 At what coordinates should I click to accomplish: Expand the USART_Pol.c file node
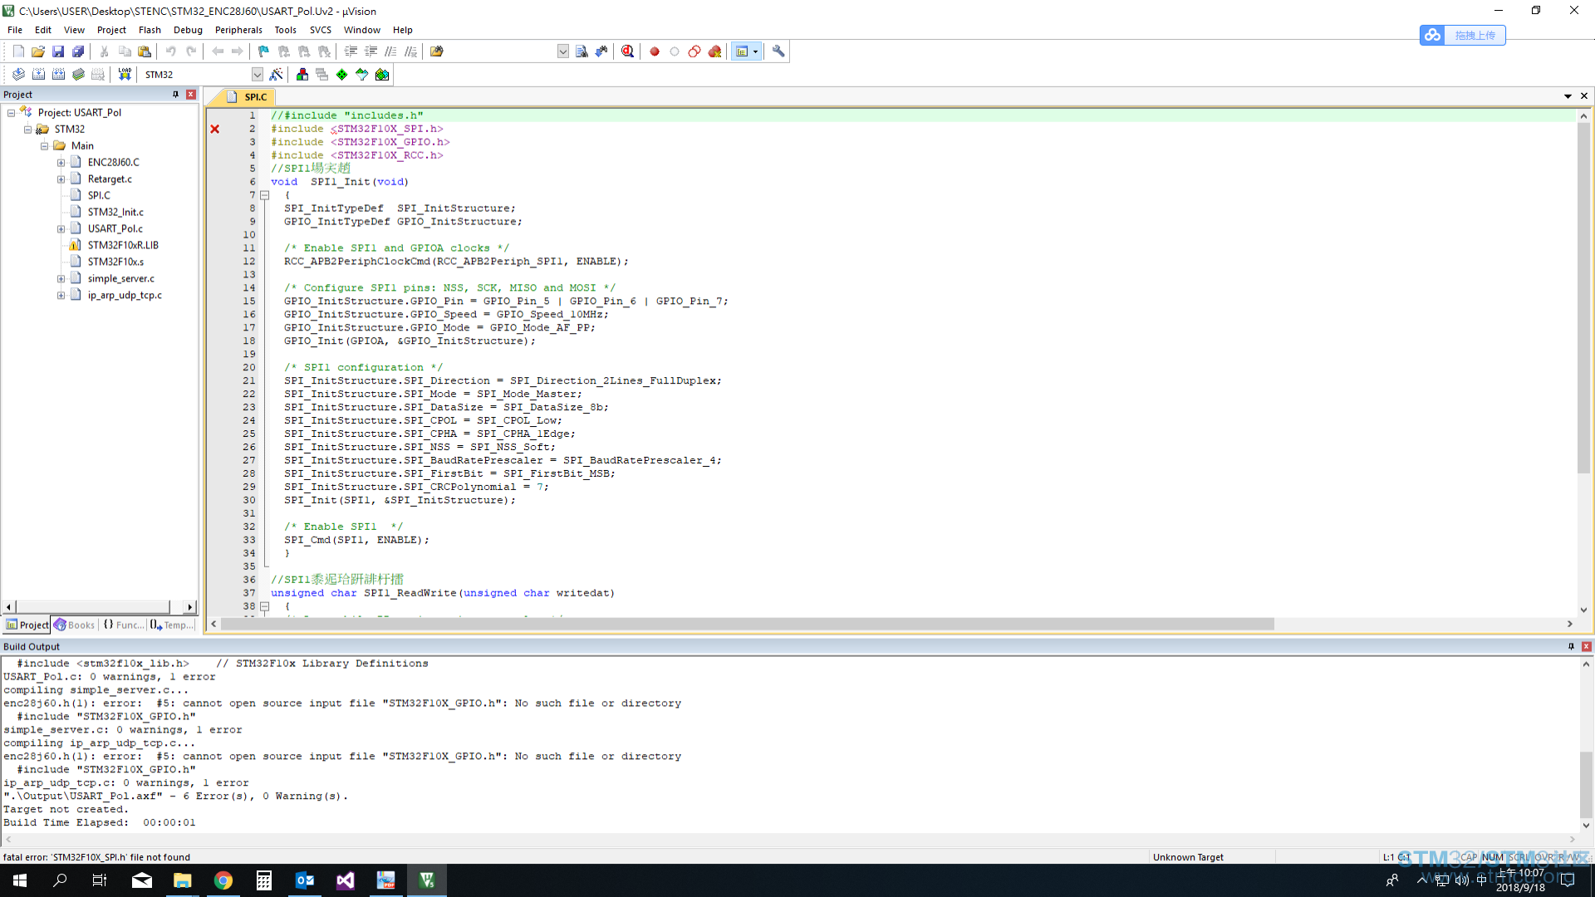61,229
